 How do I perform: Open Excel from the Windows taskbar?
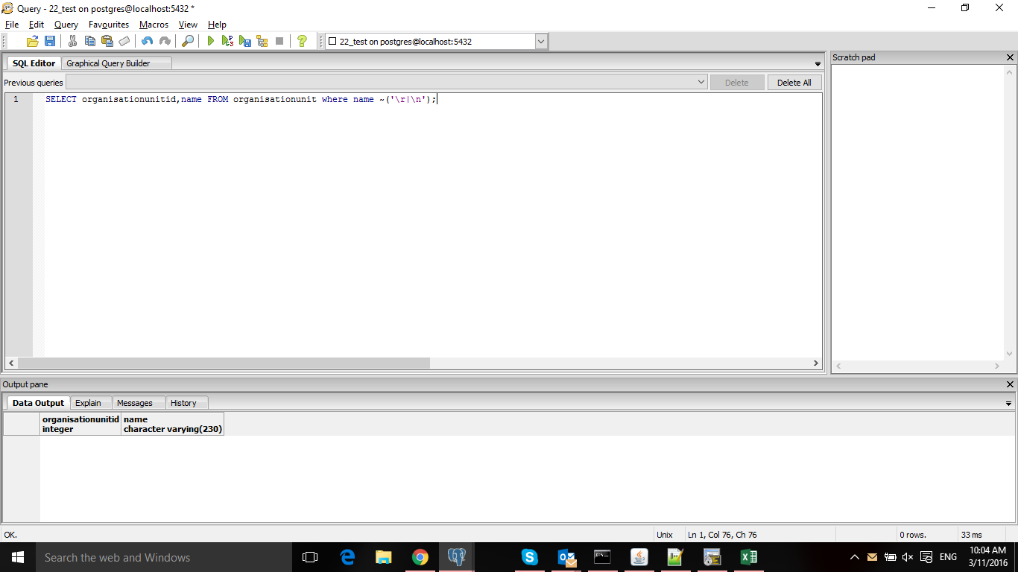click(748, 557)
